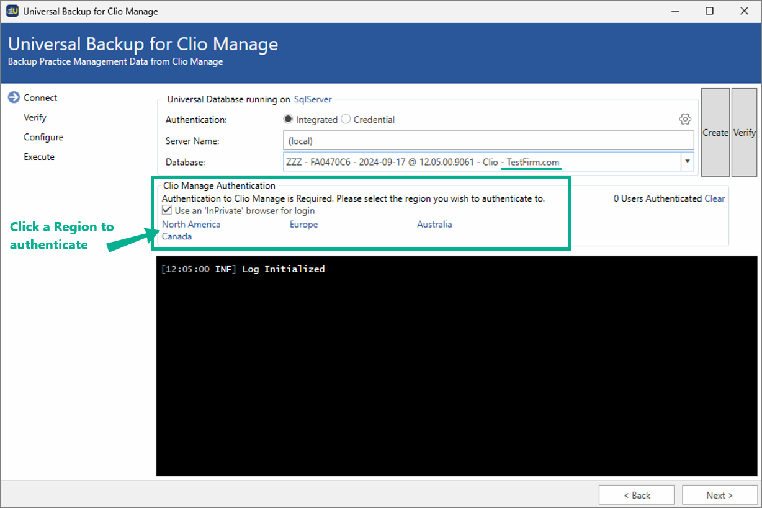Click the Clio Manage Authentication group title

tap(219, 185)
